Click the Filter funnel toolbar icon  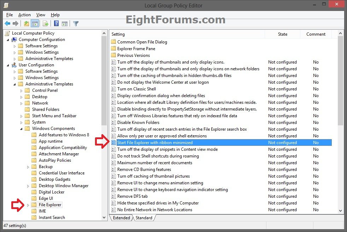(76, 24)
